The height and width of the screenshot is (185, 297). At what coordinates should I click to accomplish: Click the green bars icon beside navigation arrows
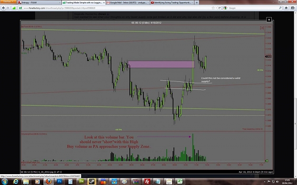pyautogui.click(x=14, y=8)
